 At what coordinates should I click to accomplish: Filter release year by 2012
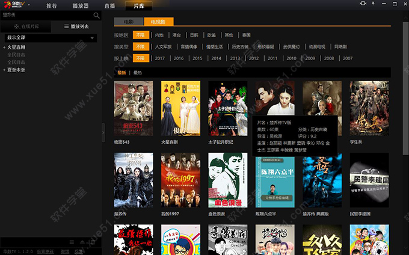coord(254,58)
